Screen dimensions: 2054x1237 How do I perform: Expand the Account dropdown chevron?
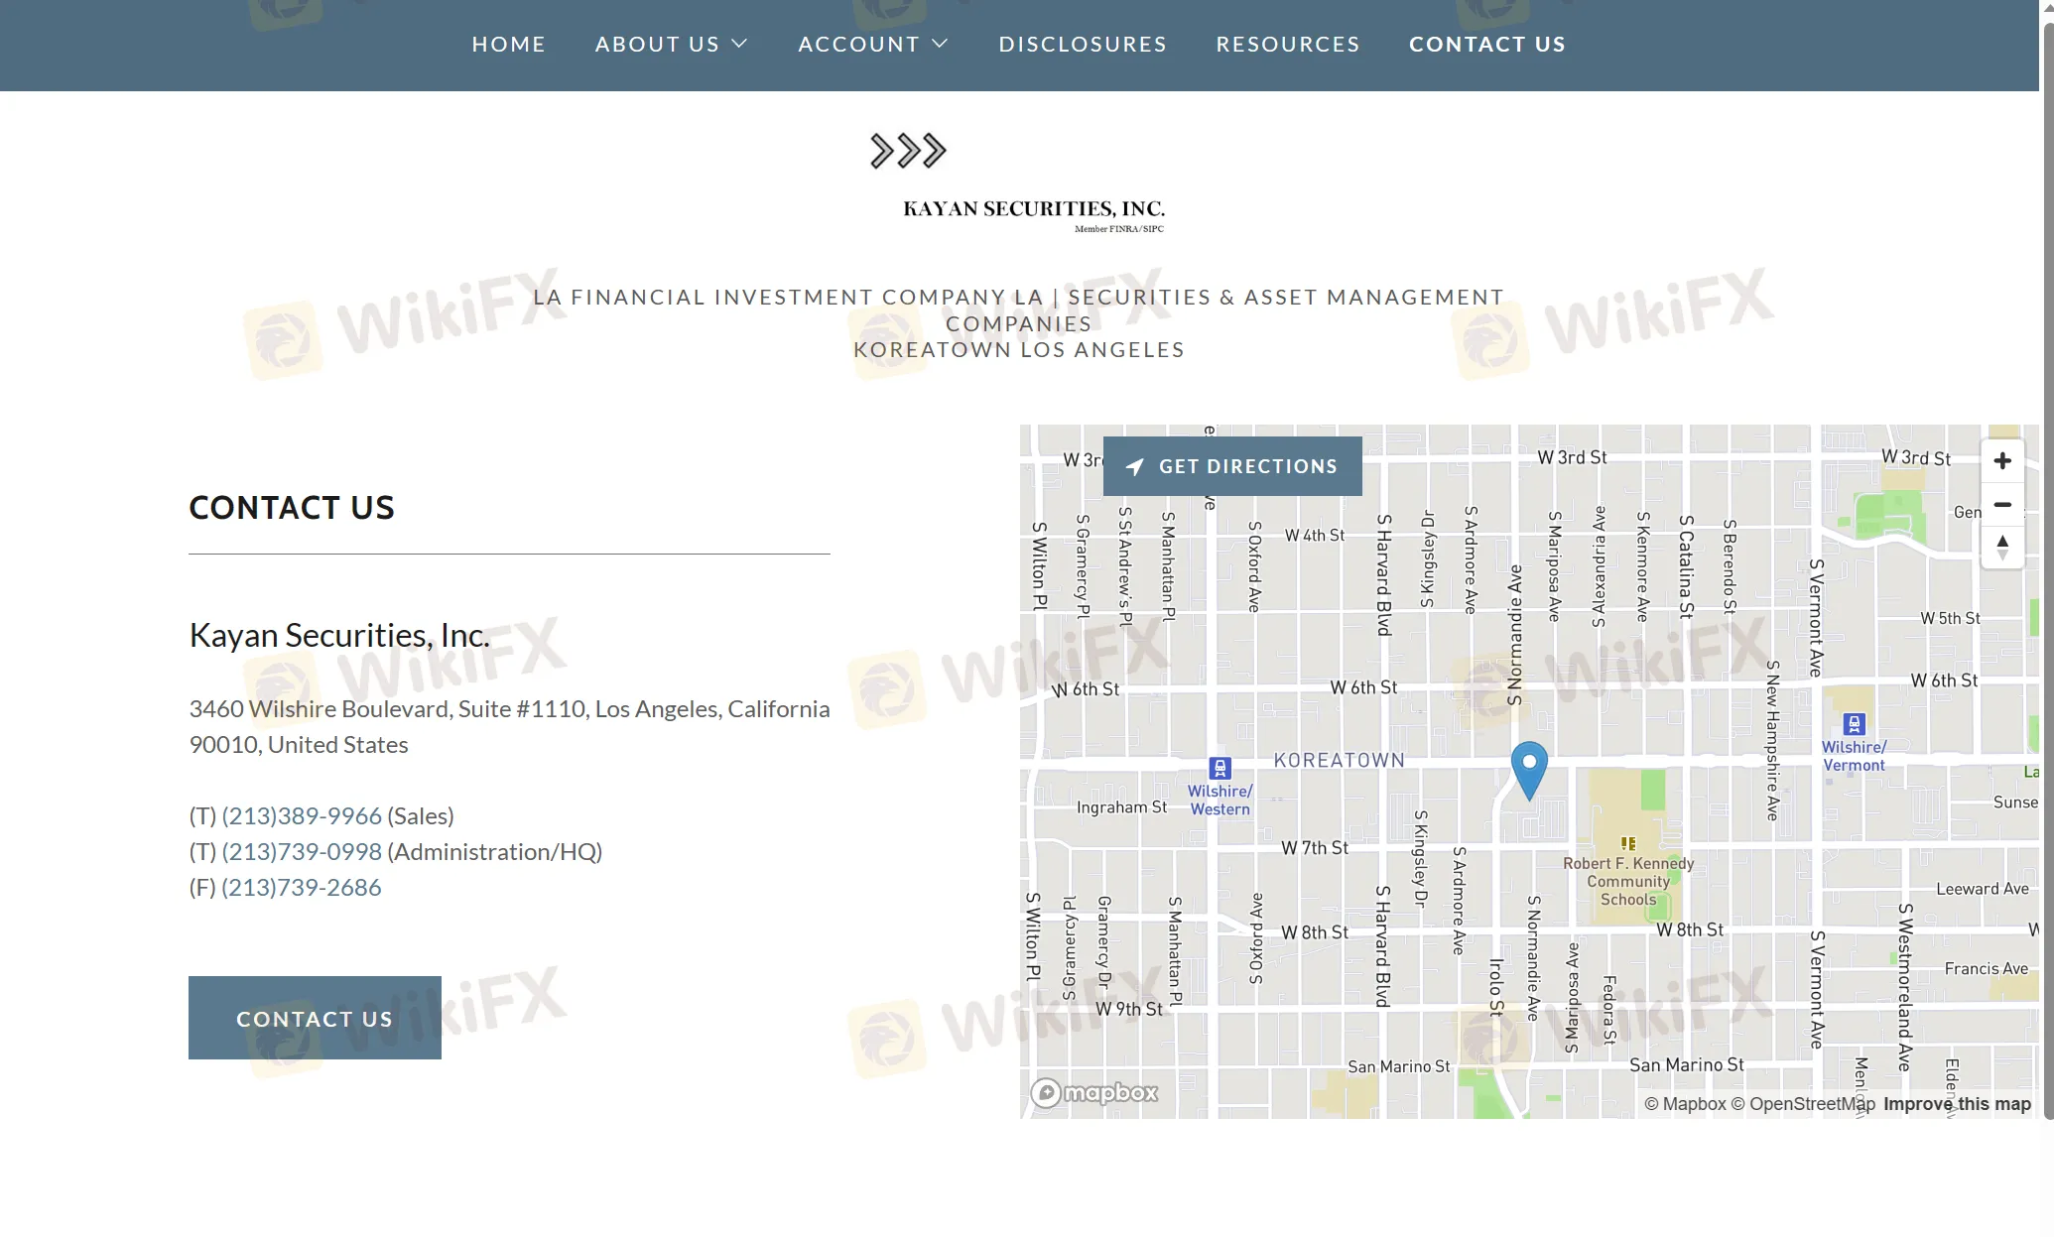[940, 44]
